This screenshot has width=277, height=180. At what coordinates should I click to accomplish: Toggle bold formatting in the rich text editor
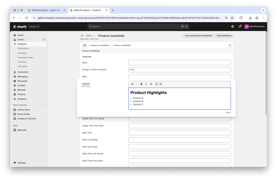(x=141, y=84)
